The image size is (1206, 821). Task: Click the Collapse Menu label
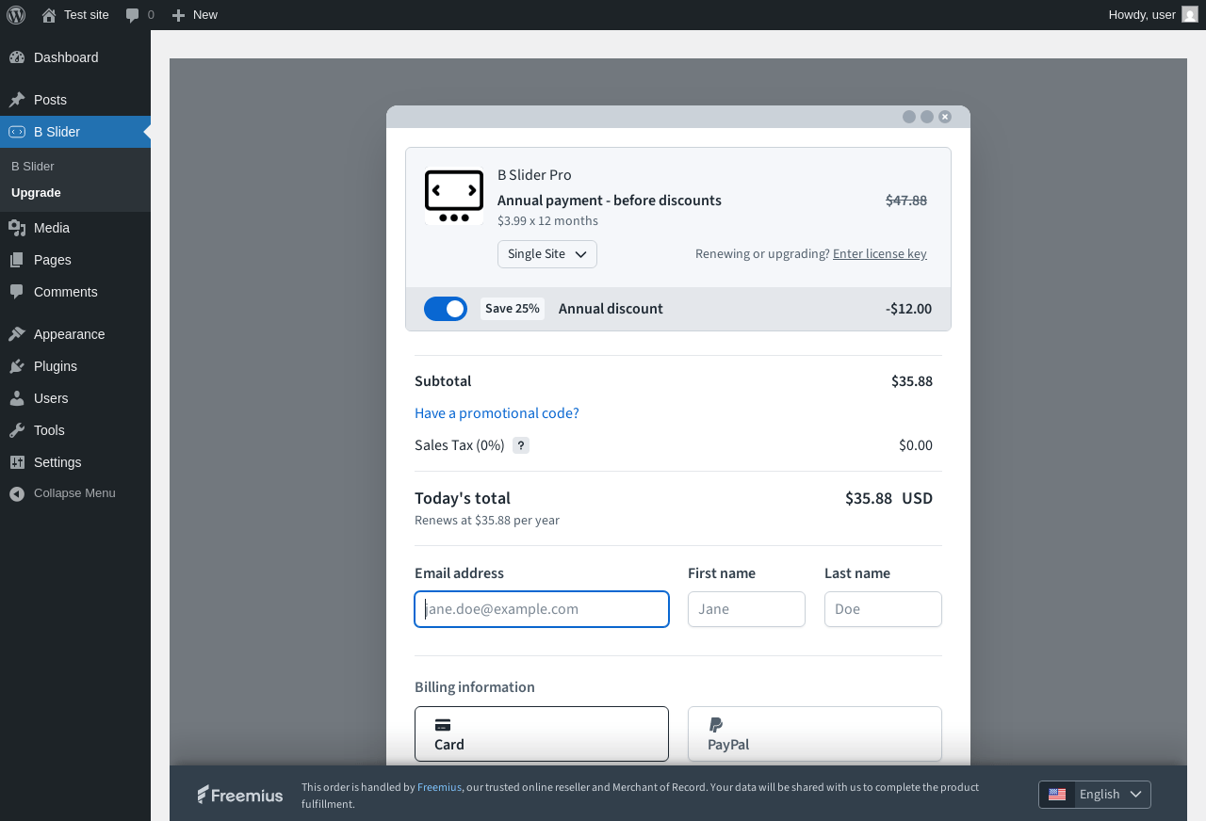click(x=74, y=493)
